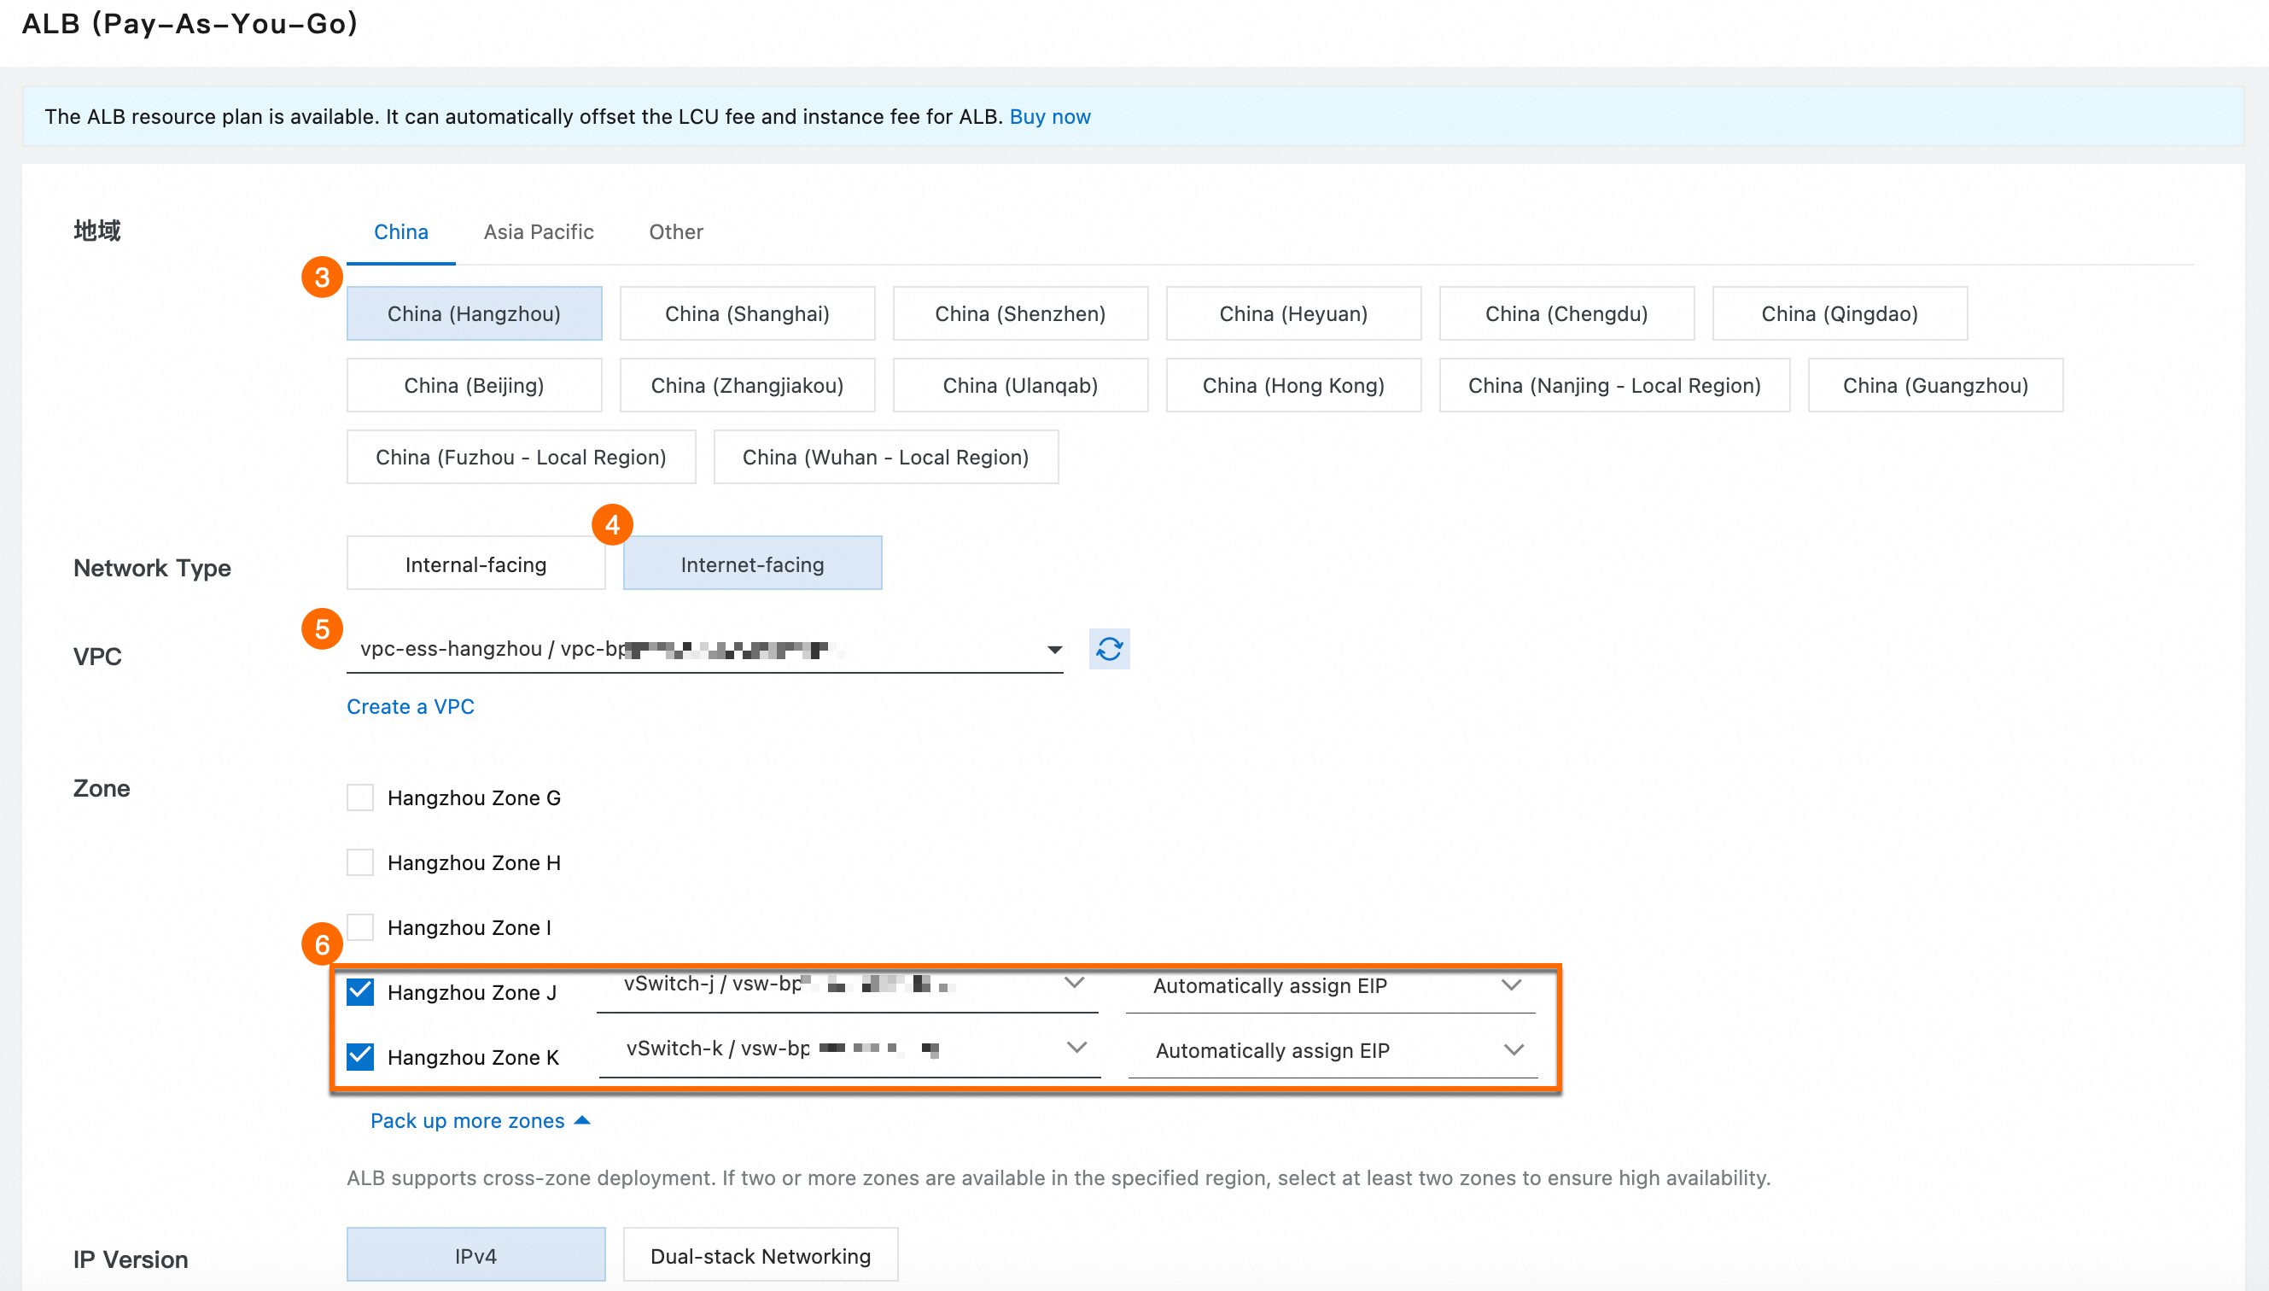Click the VPC list refresh icon
The height and width of the screenshot is (1291, 2269).
click(x=1109, y=649)
